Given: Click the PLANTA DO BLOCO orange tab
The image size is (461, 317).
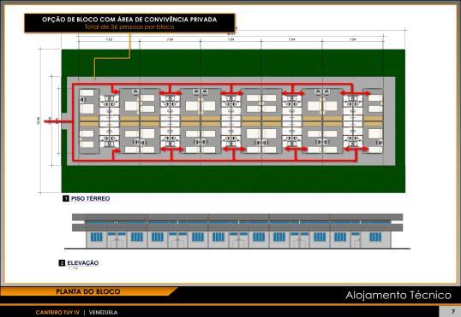Looking at the screenshot, I should pyautogui.click(x=88, y=291).
